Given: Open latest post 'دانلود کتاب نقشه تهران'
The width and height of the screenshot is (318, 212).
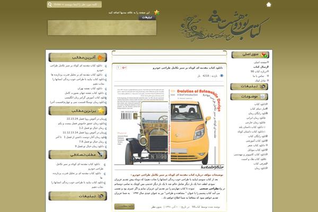Looking at the screenshot, I should [x=90, y=89].
